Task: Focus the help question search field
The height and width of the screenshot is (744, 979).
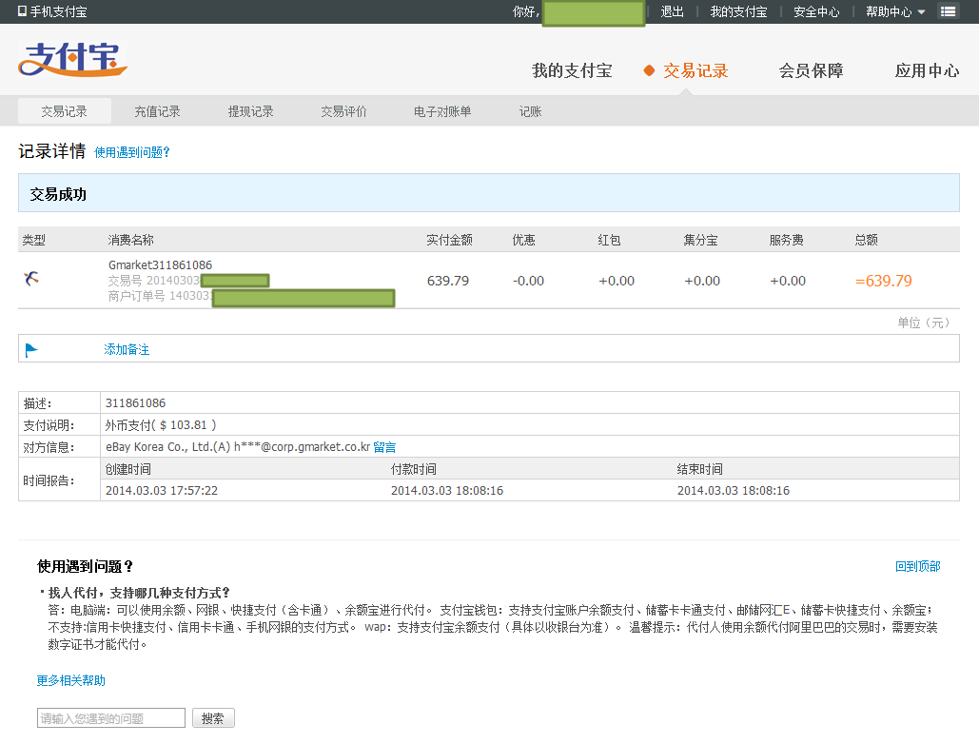Action: [x=111, y=717]
